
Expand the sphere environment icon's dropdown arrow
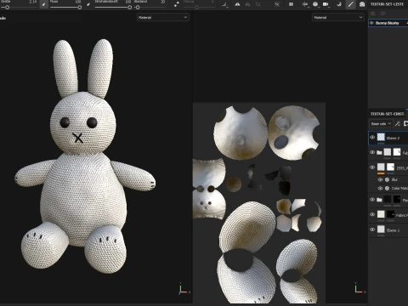point(319,7)
